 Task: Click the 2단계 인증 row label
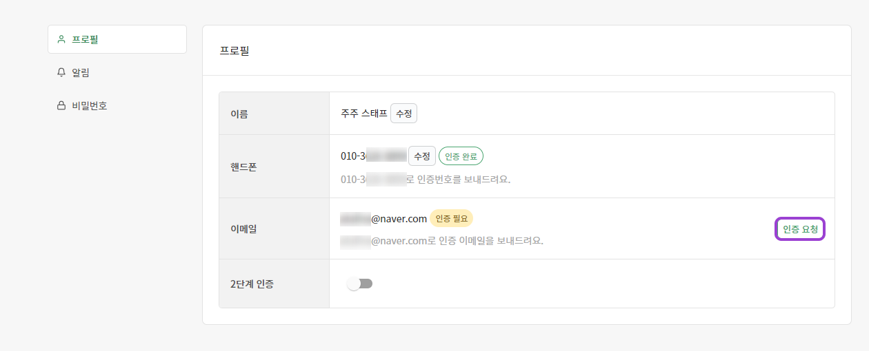[252, 284]
